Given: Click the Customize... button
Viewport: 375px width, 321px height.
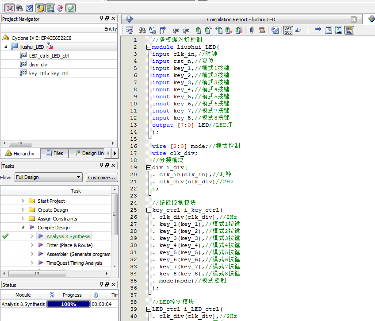Looking at the screenshot, I should point(102,178).
